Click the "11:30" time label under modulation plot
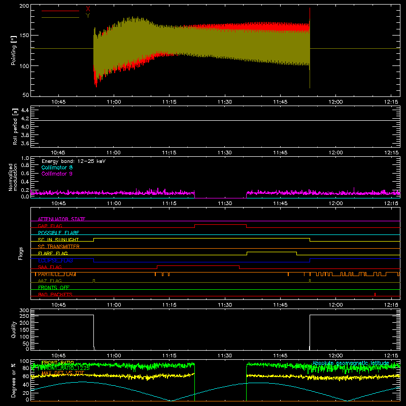 (x=225, y=204)
